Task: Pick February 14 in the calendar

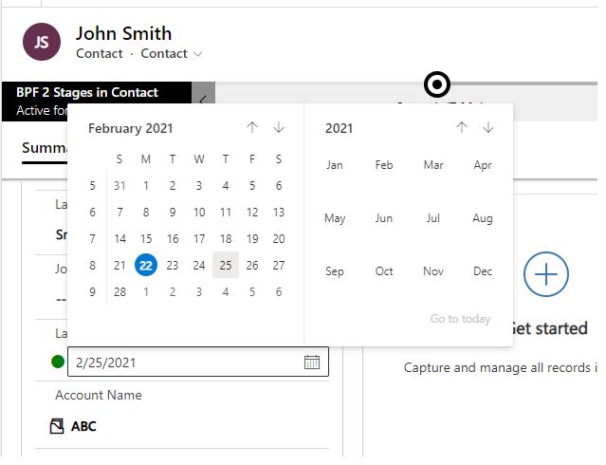Action: [x=119, y=239]
